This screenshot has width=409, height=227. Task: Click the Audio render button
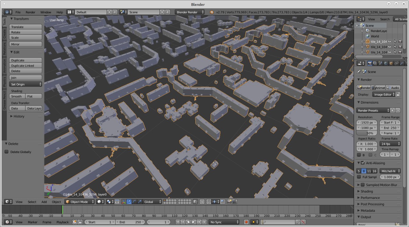click(393, 88)
